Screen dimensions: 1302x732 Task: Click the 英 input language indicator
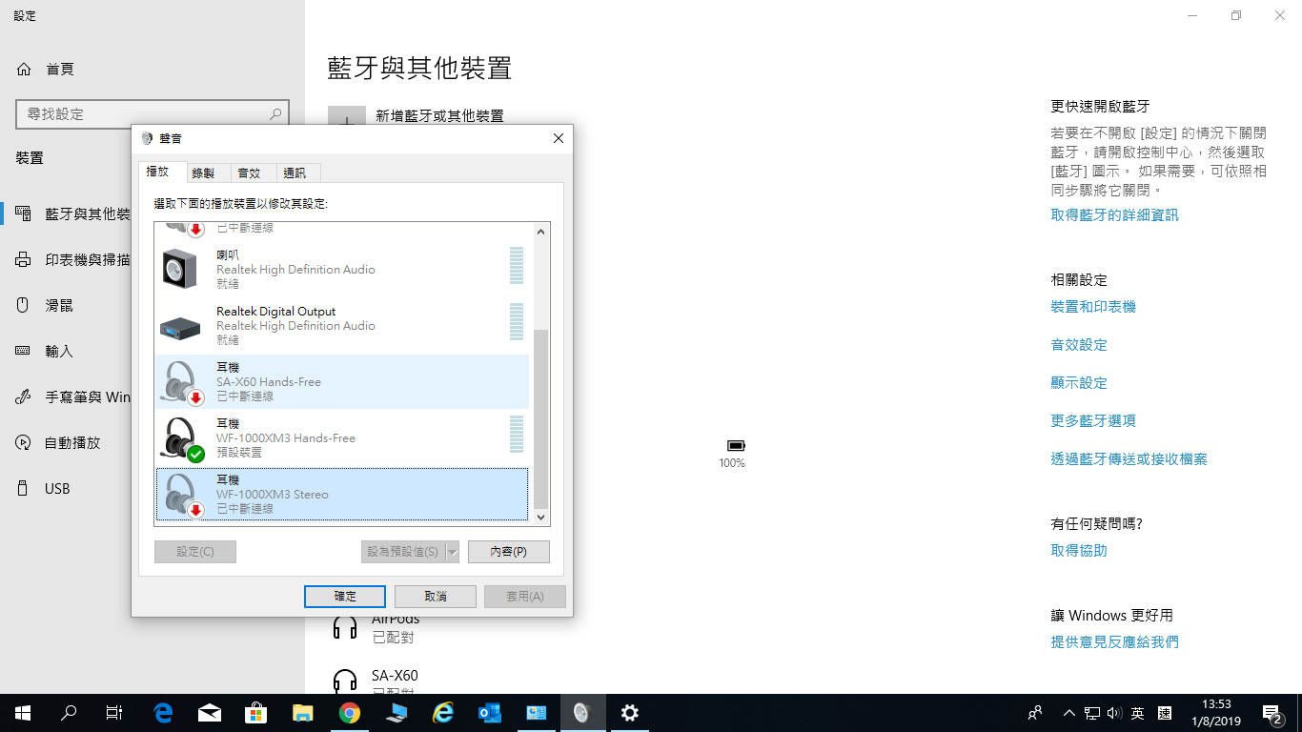(1138, 713)
